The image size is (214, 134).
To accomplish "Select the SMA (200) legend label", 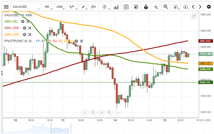I will [x=12, y=28].
